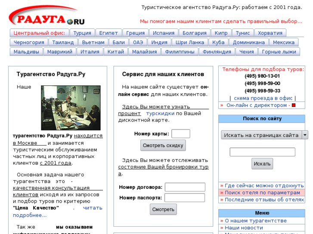Focus the site search text box

coord(262,152)
